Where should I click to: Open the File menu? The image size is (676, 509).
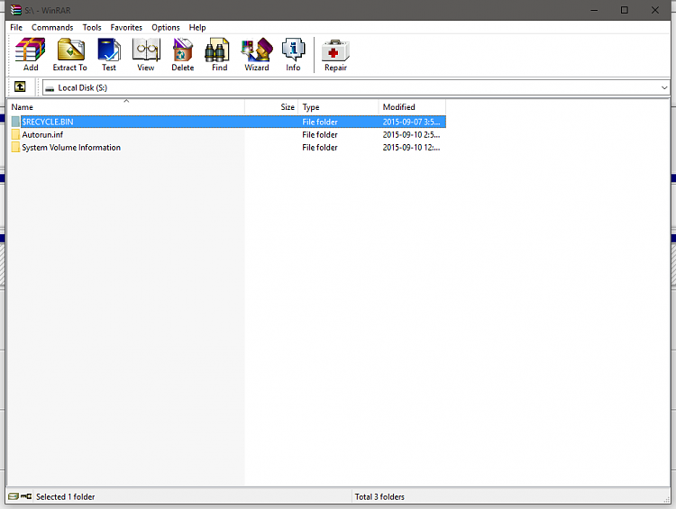tap(16, 28)
